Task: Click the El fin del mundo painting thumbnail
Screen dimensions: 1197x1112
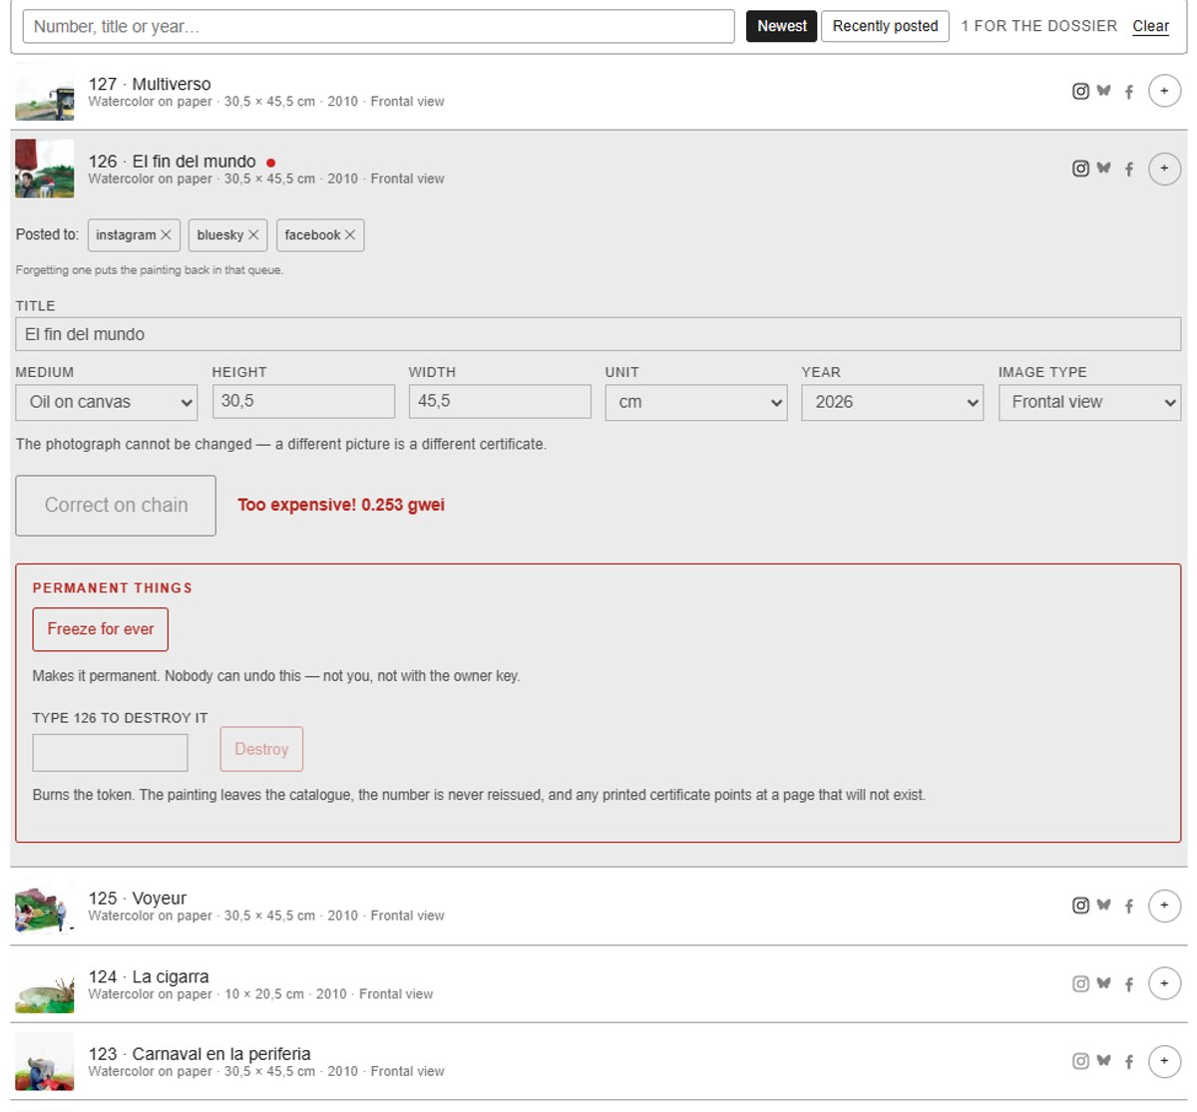Action: [45, 169]
